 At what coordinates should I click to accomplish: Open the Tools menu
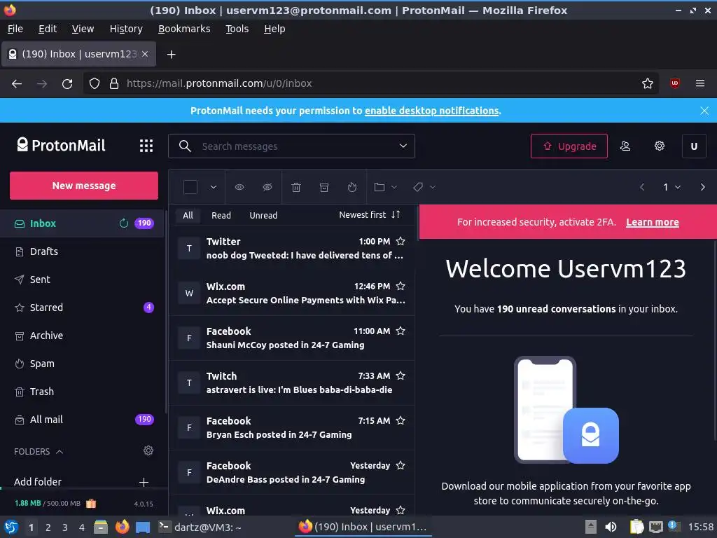tap(237, 29)
